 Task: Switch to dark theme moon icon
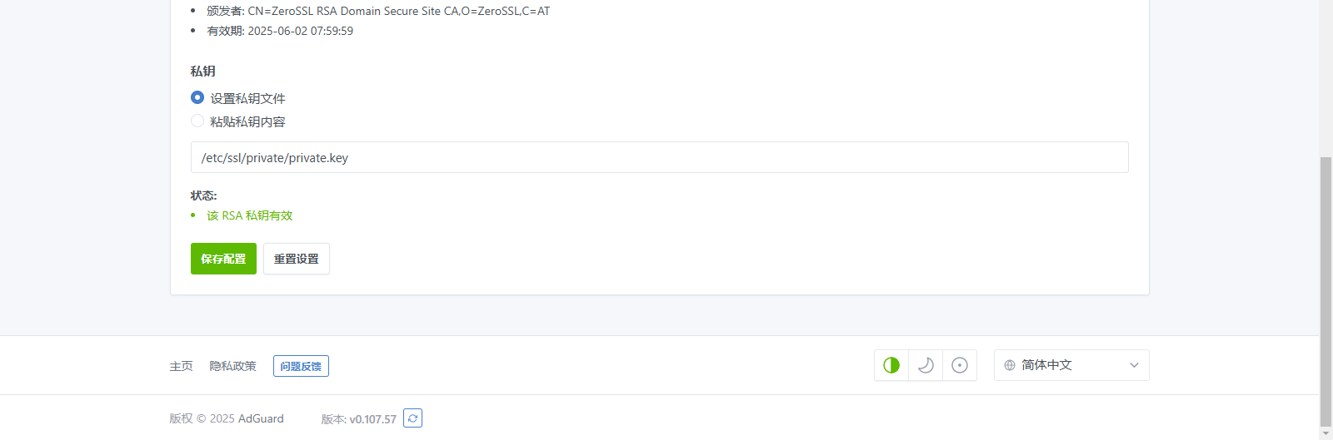[x=926, y=365]
